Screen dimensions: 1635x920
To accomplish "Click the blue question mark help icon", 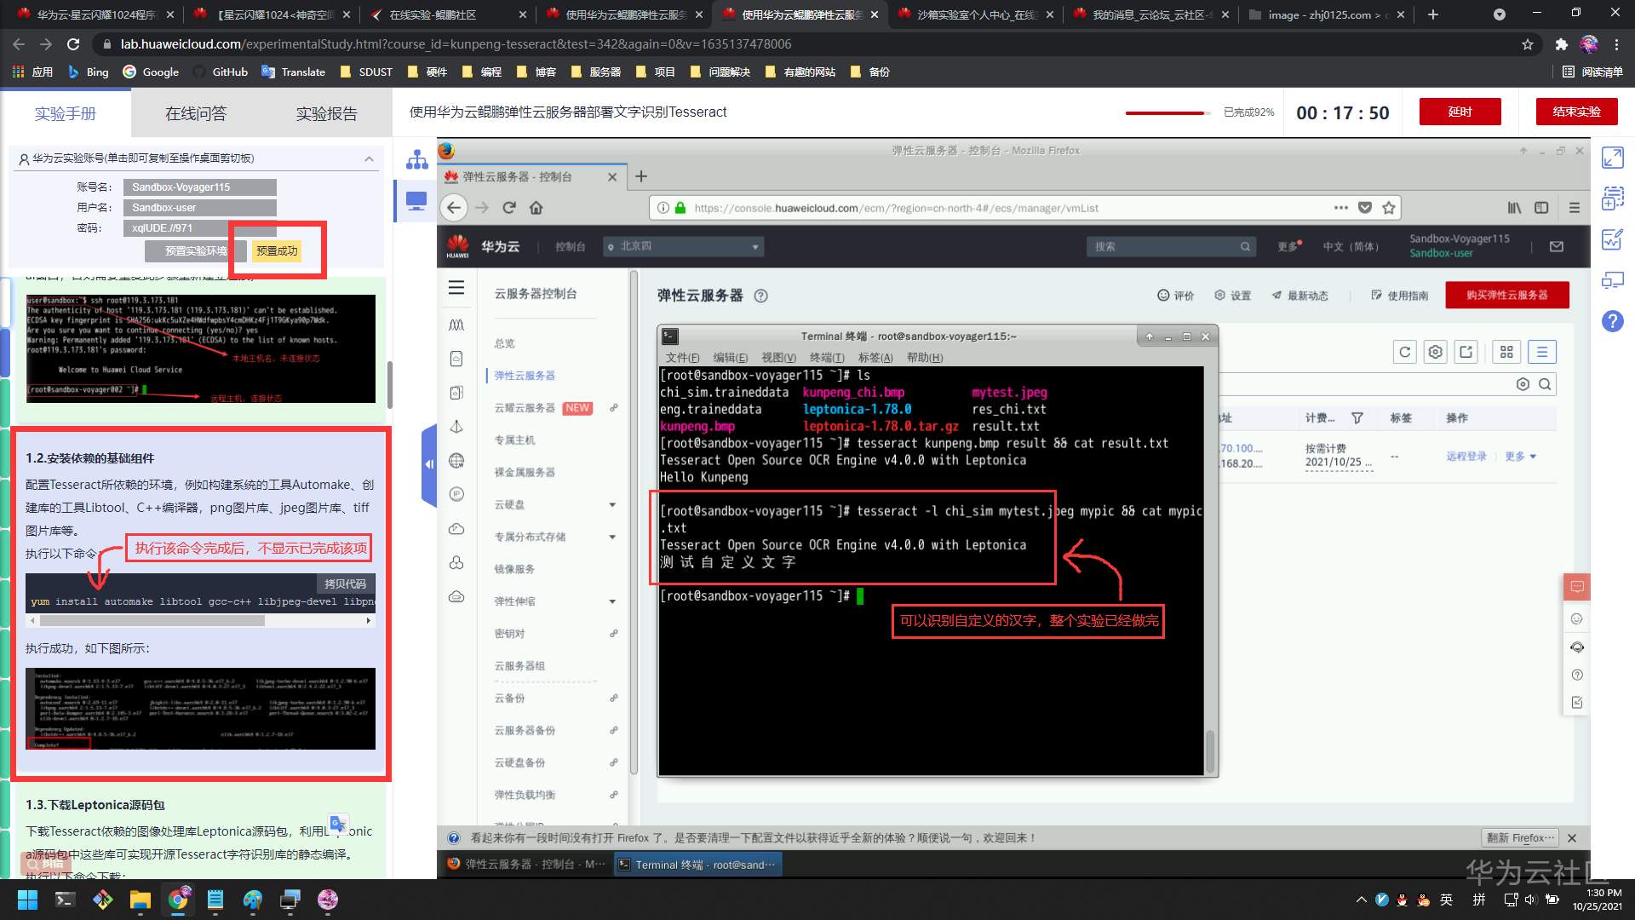I will 1613,321.
